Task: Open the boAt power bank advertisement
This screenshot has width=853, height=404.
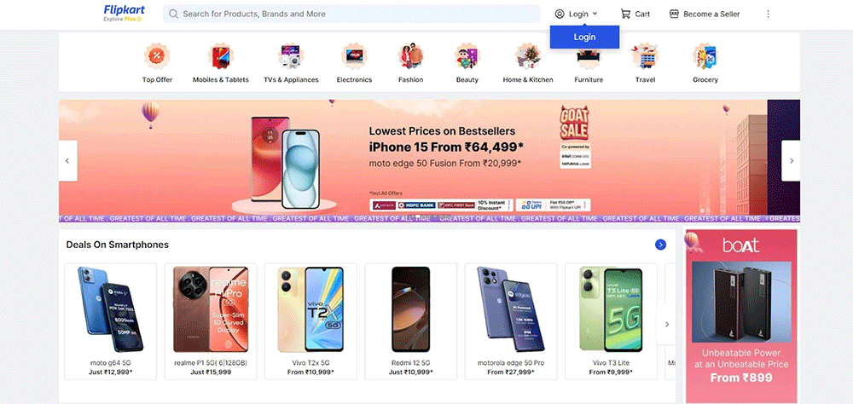Action: click(740, 316)
